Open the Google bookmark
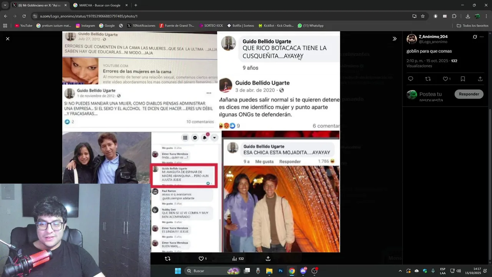This screenshot has width=492, height=277. pyautogui.click(x=107, y=26)
